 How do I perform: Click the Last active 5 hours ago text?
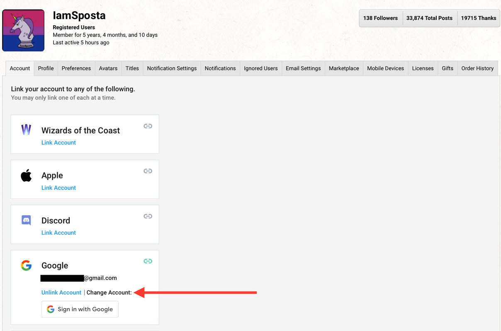[x=81, y=42]
